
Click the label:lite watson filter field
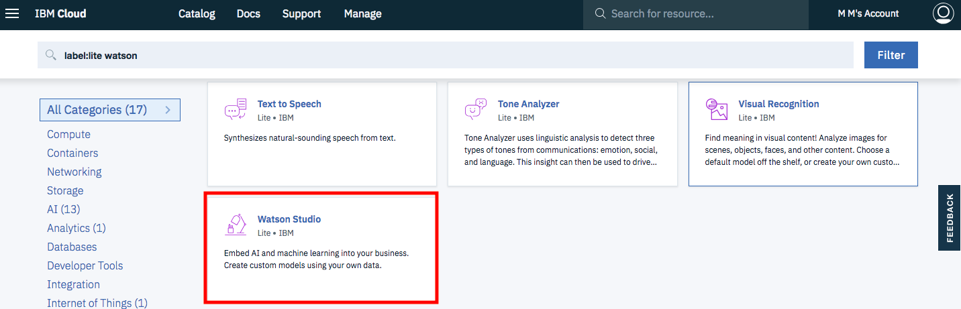[446, 55]
